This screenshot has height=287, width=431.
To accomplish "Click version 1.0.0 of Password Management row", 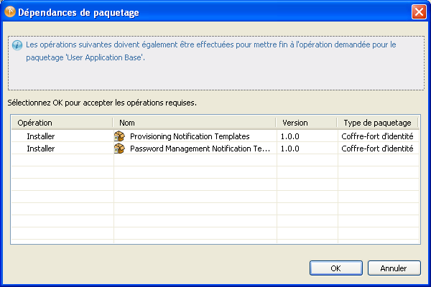I will [291, 149].
